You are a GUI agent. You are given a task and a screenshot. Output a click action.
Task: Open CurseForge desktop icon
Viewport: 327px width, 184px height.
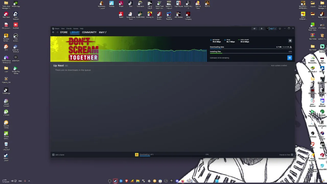coord(6,91)
